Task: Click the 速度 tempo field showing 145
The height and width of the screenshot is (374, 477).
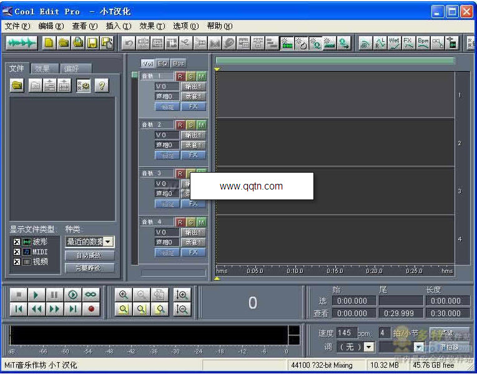Action: pyautogui.click(x=347, y=333)
